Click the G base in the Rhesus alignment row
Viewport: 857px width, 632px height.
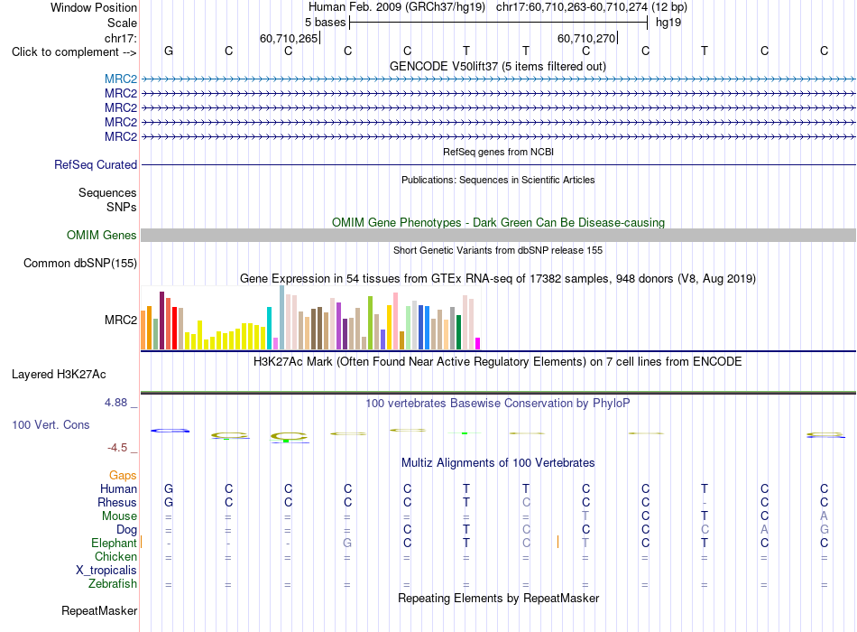click(x=169, y=502)
